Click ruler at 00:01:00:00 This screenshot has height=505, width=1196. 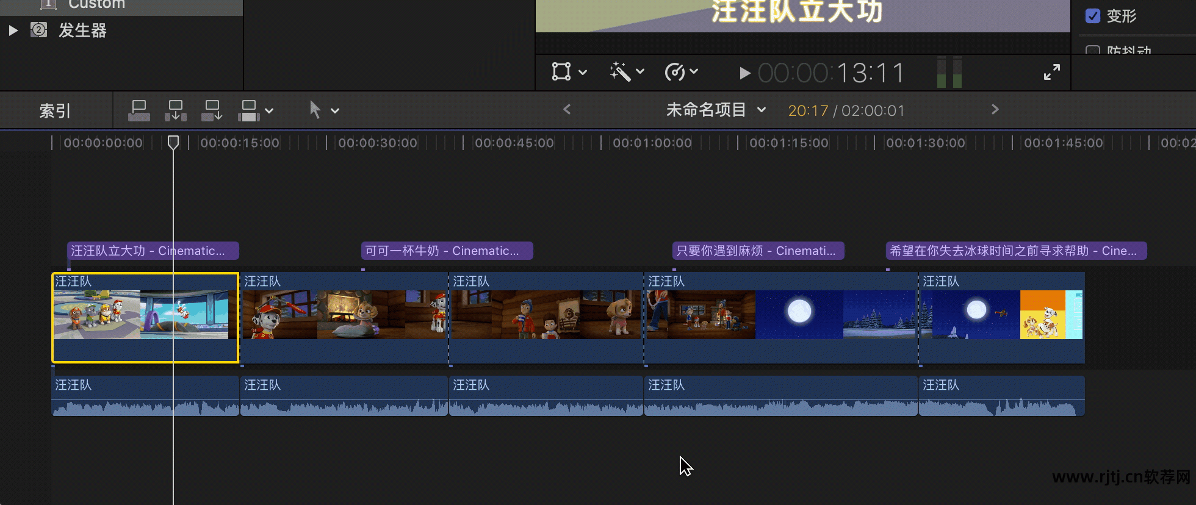652,143
